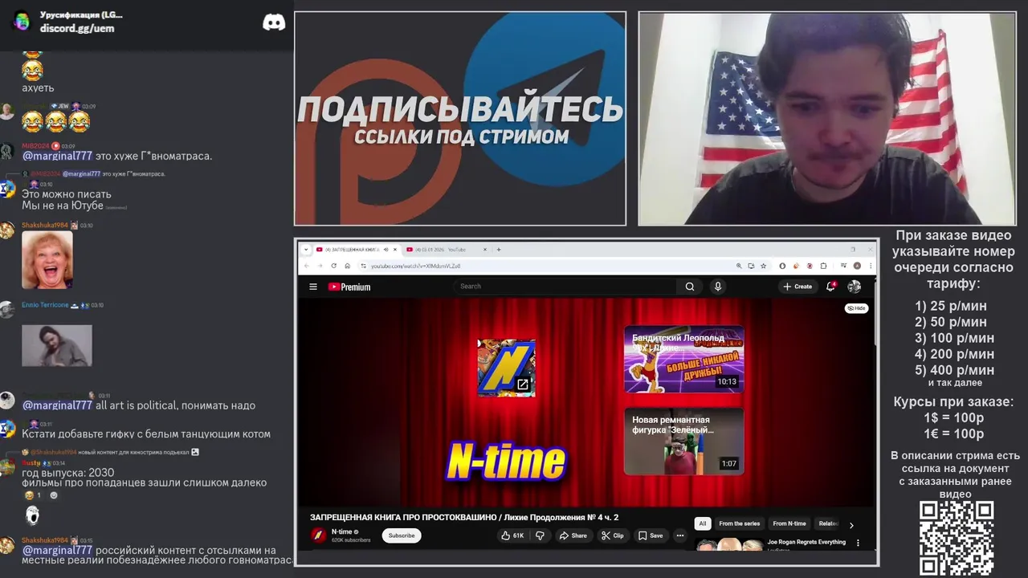Open the YouTube account avatar menu
This screenshot has width=1028, height=578.
(x=855, y=287)
